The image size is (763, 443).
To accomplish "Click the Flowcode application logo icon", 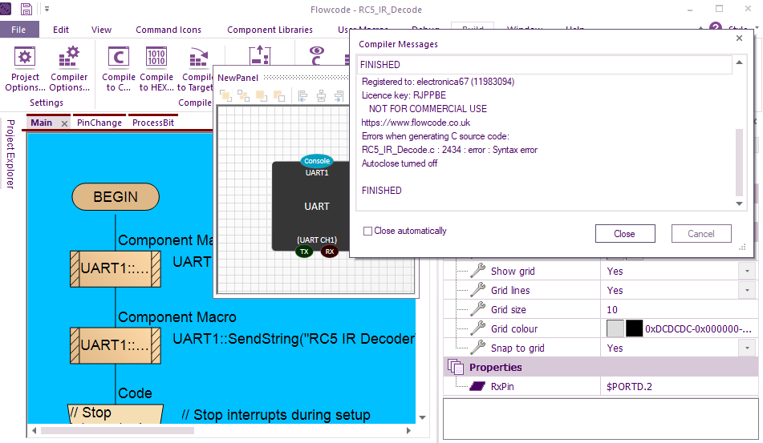I will [x=5, y=9].
